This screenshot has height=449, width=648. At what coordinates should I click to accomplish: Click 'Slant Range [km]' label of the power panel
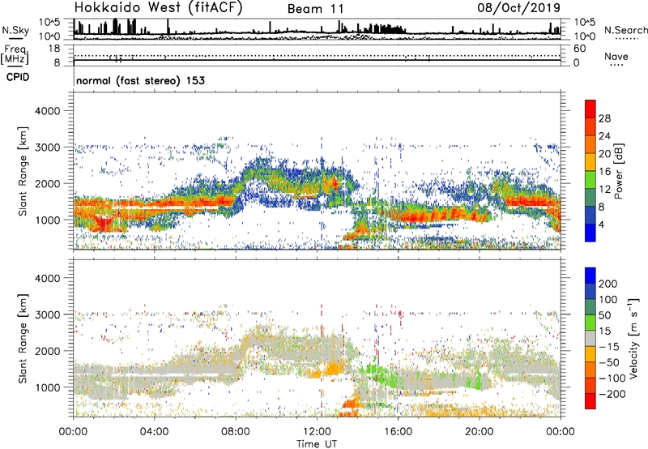click(x=23, y=171)
